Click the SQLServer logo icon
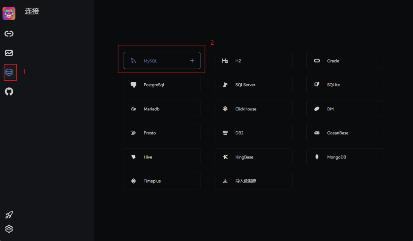 tap(225, 85)
